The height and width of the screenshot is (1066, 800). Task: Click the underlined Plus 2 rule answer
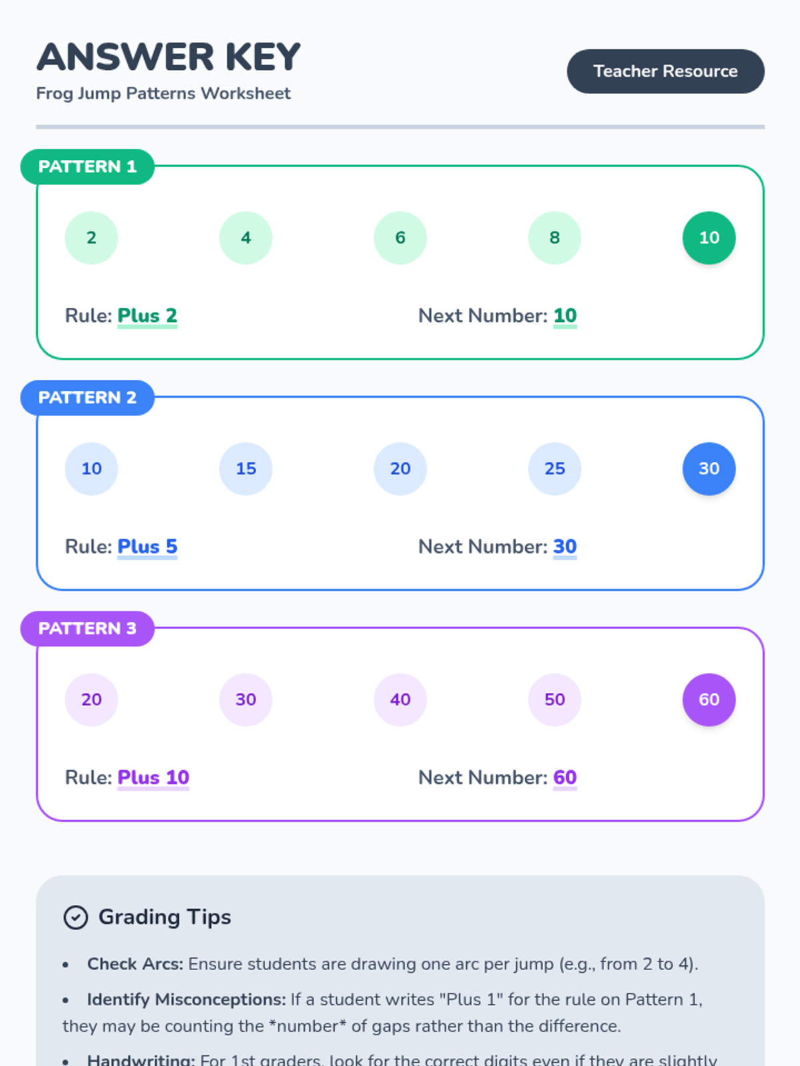coord(147,316)
